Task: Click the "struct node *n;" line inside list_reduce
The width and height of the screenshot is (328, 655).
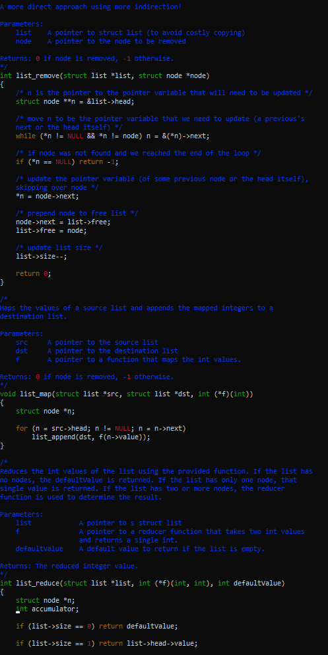Action: [x=46, y=600]
